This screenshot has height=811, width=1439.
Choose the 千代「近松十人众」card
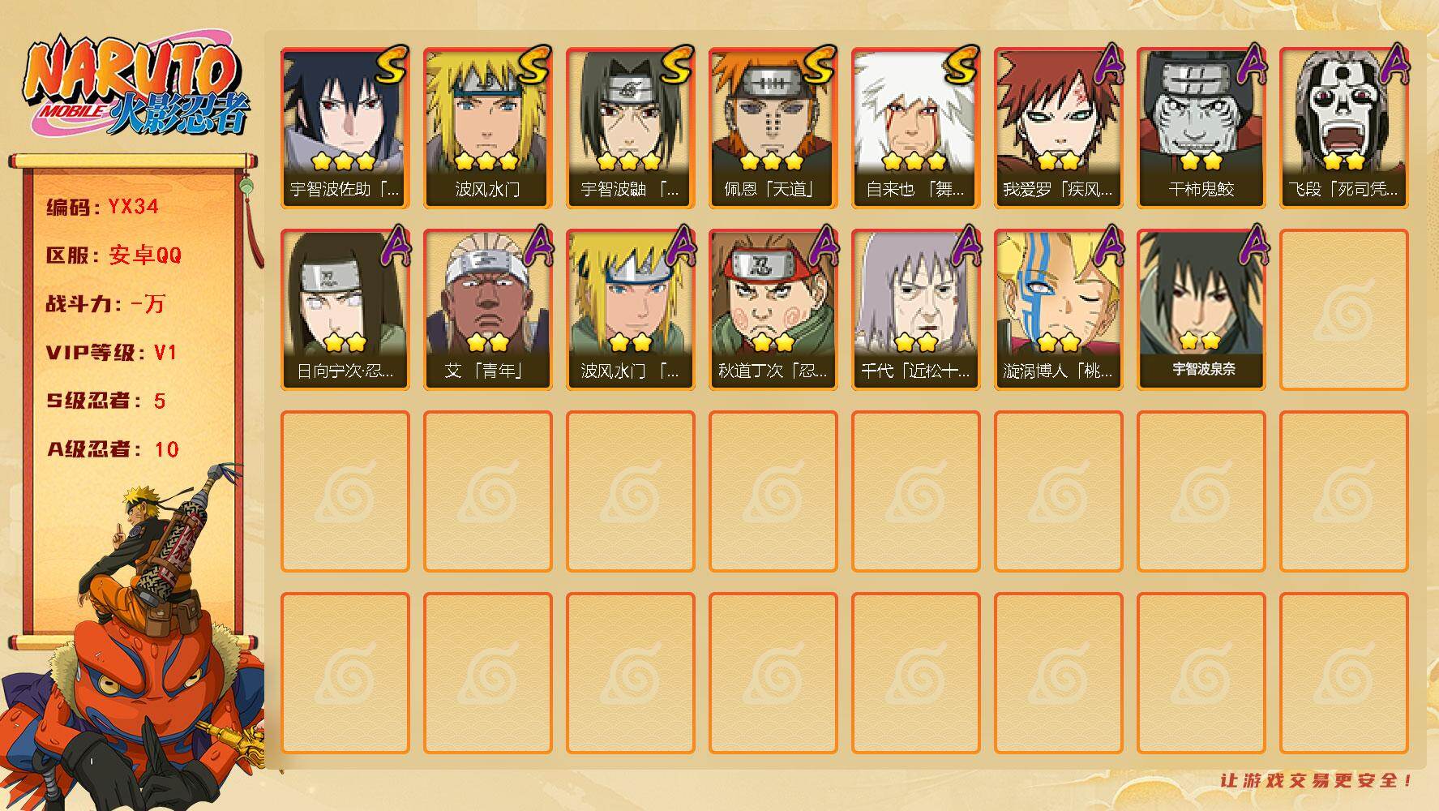[x=915, y=309]
